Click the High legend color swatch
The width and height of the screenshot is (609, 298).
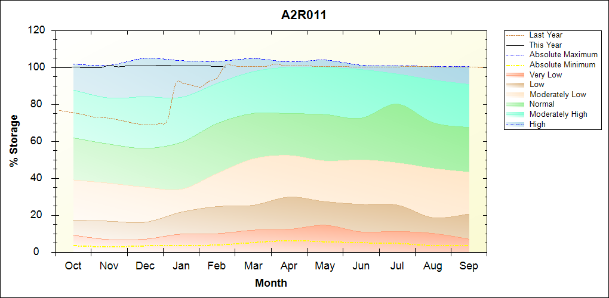click(x=516, y=125)
